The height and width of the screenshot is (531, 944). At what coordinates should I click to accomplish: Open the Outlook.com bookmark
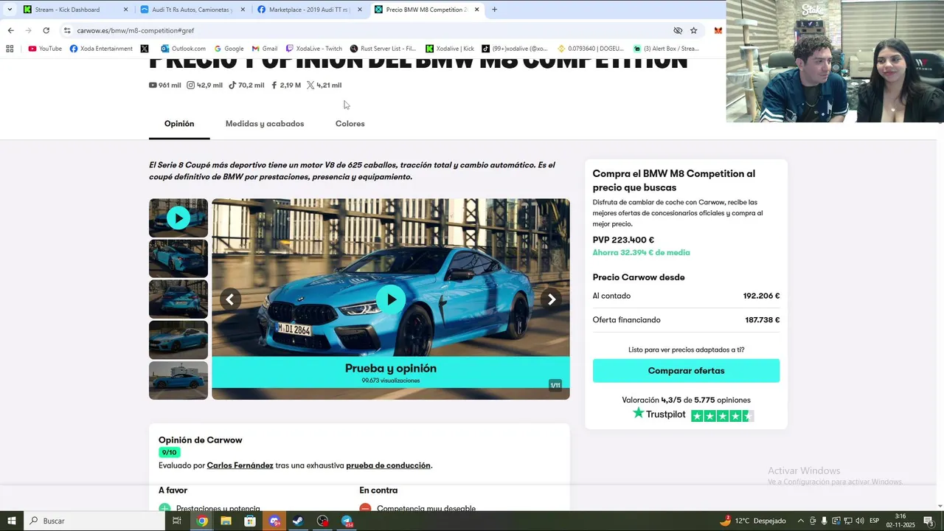tap(183, 49)
